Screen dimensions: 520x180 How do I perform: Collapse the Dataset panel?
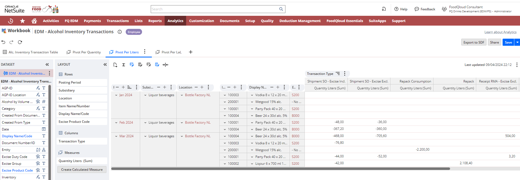click(47, 65)
